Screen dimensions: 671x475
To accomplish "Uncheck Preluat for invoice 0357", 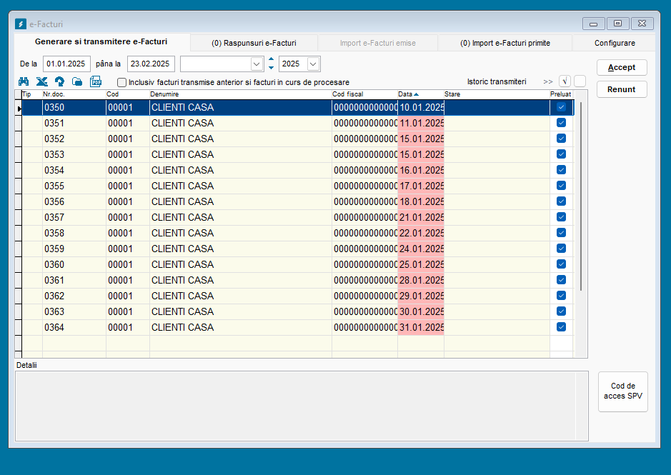I will [561, 217].
